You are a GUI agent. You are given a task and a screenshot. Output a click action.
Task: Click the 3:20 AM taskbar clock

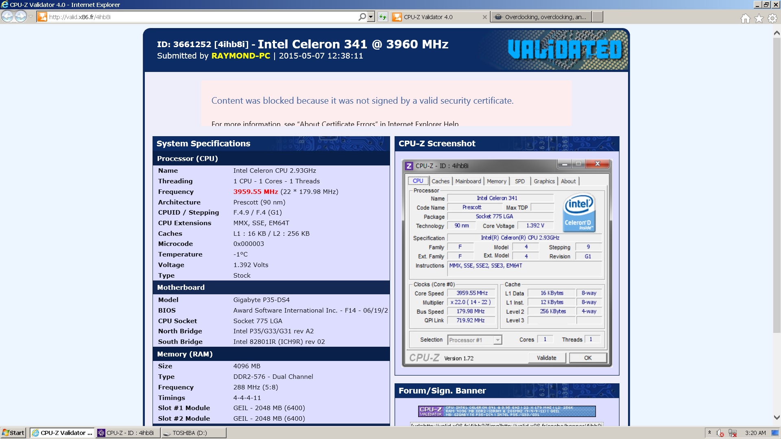pos(755,433)
